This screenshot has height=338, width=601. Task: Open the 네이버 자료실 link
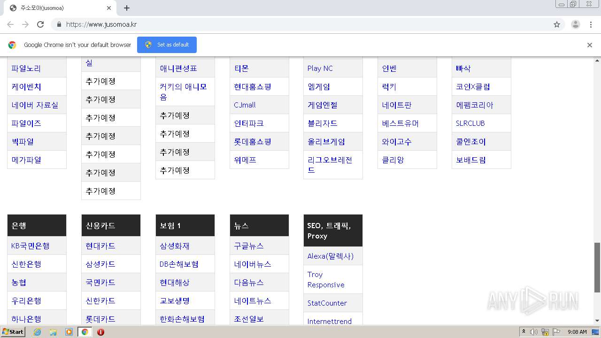35,105
